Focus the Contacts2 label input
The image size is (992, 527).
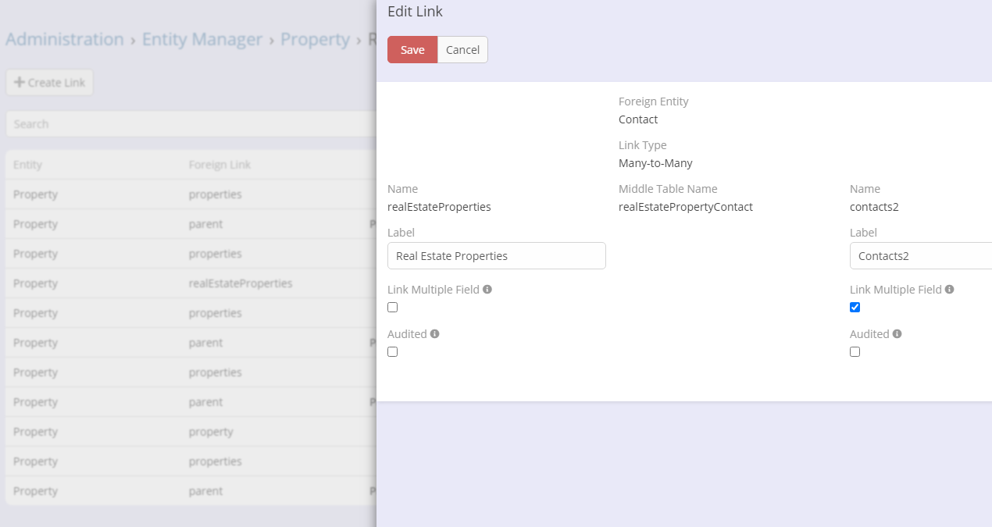920,256
